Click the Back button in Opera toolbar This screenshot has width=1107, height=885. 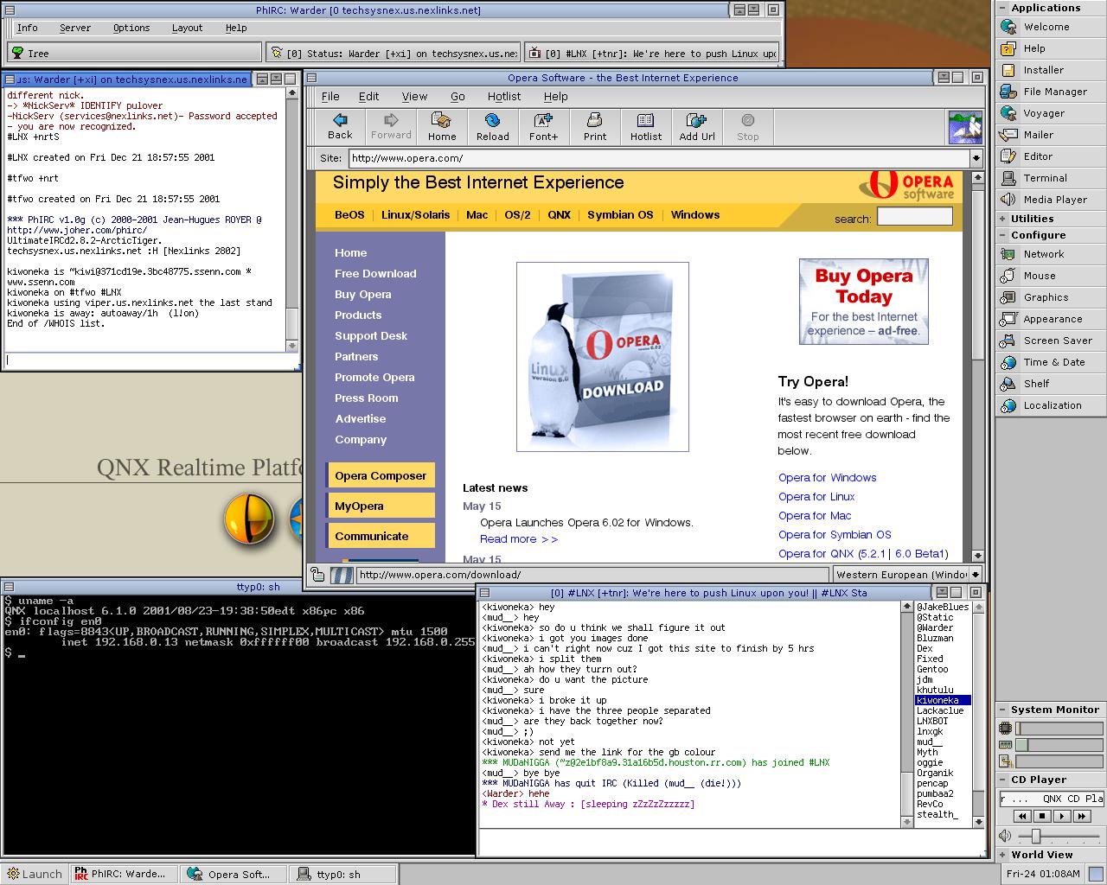[x=340, y=126]
